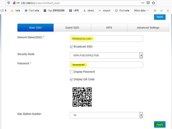Click the source link in SEO bar
Viewport: 172px width, 129px height.
coord(106,10)
